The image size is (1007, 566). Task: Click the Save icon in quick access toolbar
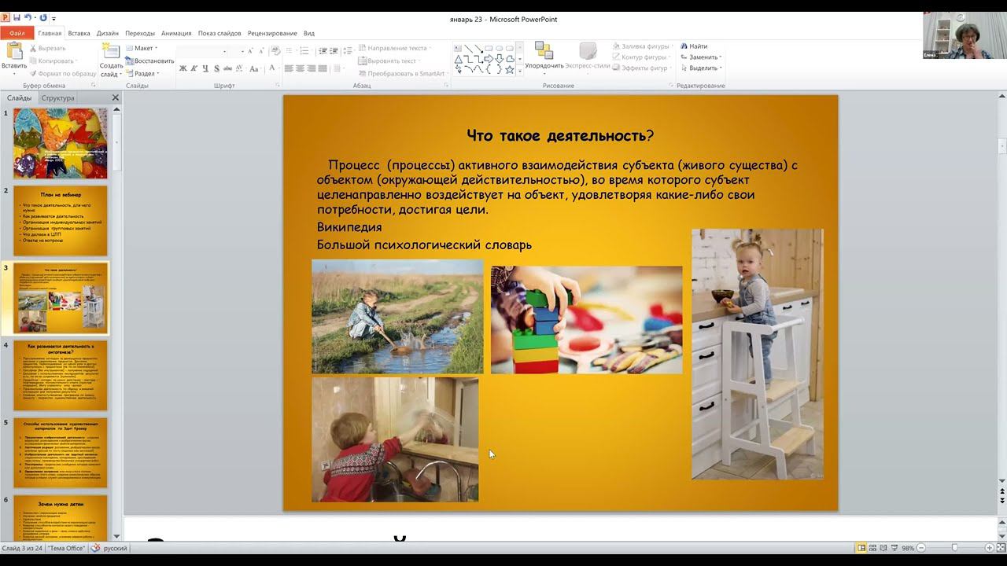click(17, 18)
